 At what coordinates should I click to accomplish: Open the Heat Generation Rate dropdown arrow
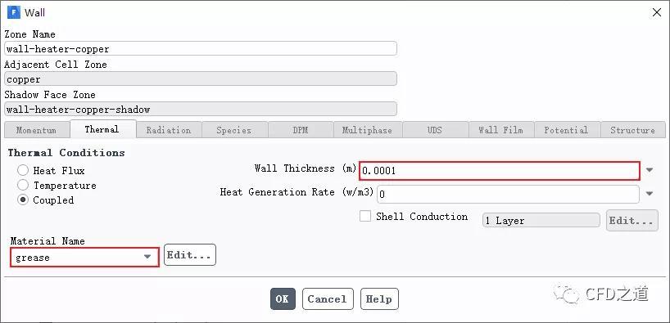[650, 194]
